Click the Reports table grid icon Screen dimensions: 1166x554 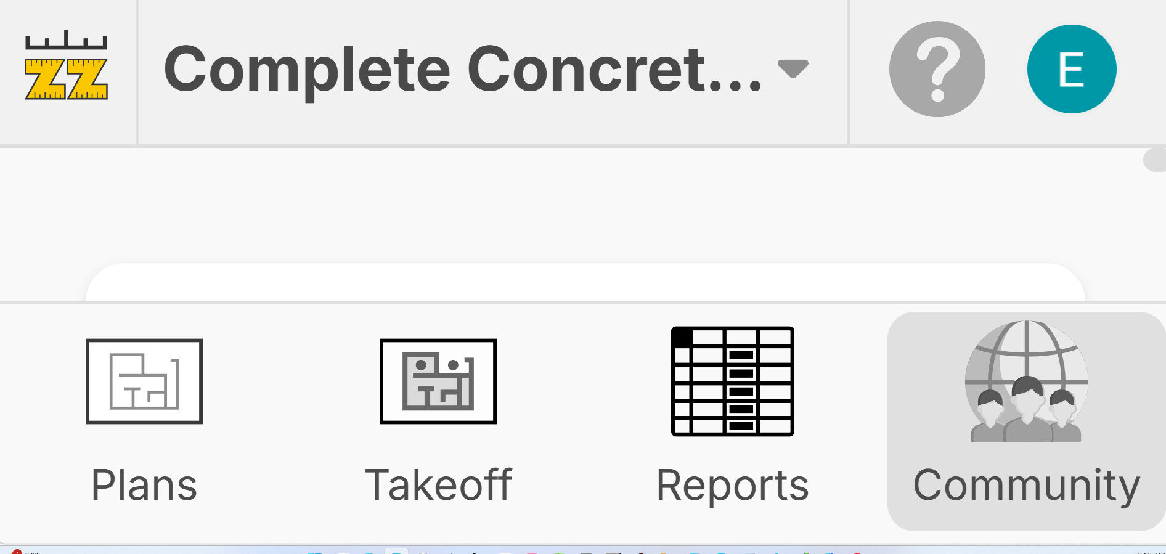[x=732, y=381]
